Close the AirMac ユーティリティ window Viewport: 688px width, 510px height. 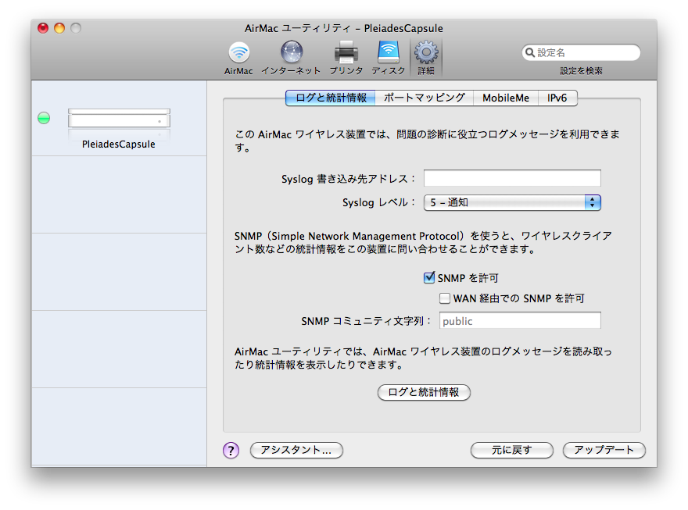pyautogui.click(x=43, y=28)
